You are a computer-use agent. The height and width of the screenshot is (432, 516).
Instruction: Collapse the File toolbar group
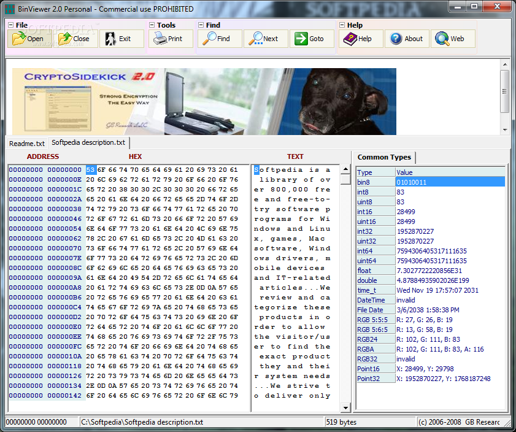tap(10, 25)
